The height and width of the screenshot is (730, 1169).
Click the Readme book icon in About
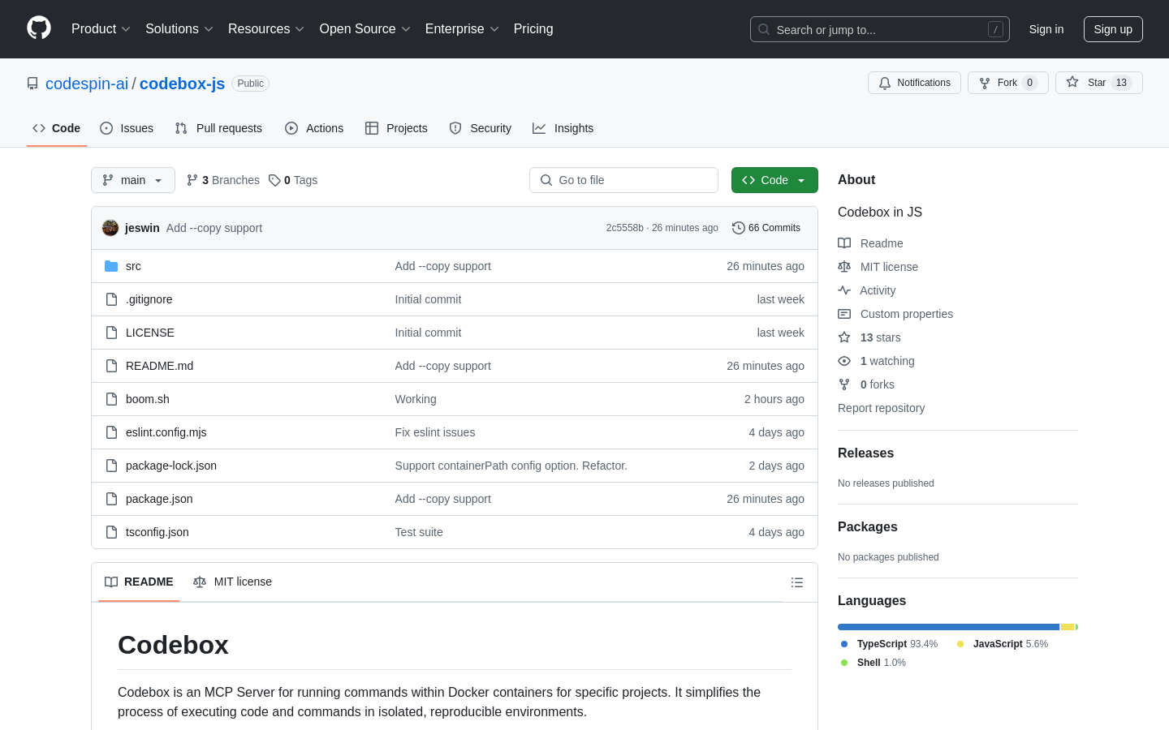pos(844,243)
